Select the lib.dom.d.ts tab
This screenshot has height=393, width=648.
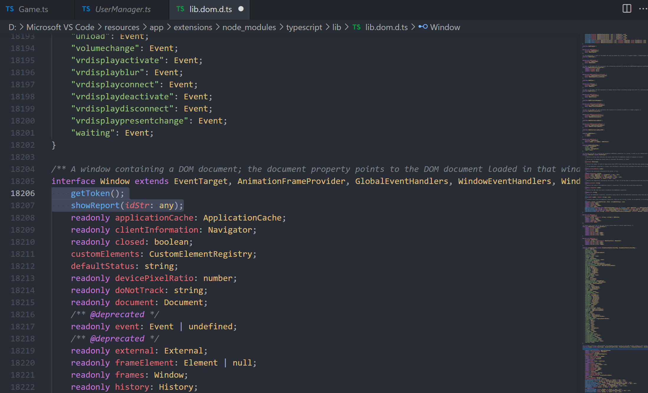[210, 9]
